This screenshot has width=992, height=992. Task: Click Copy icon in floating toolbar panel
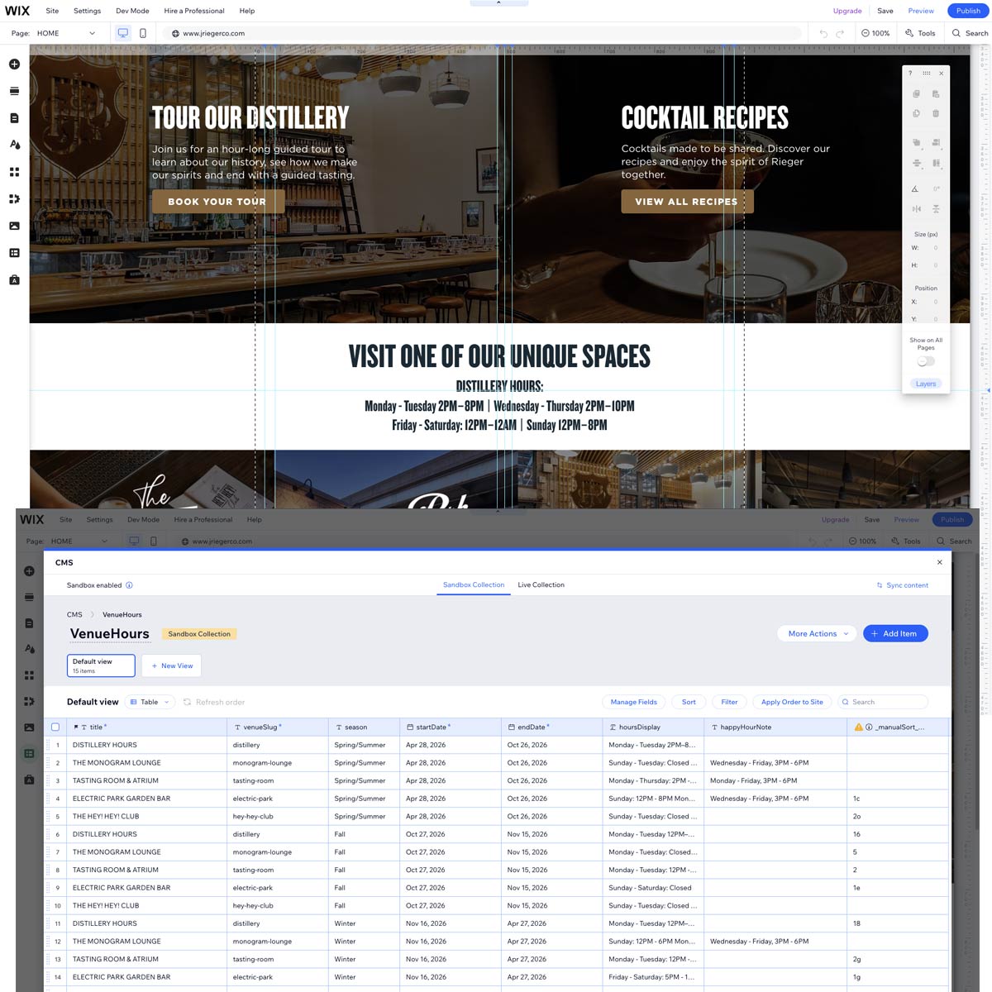[x=916, y=94]
